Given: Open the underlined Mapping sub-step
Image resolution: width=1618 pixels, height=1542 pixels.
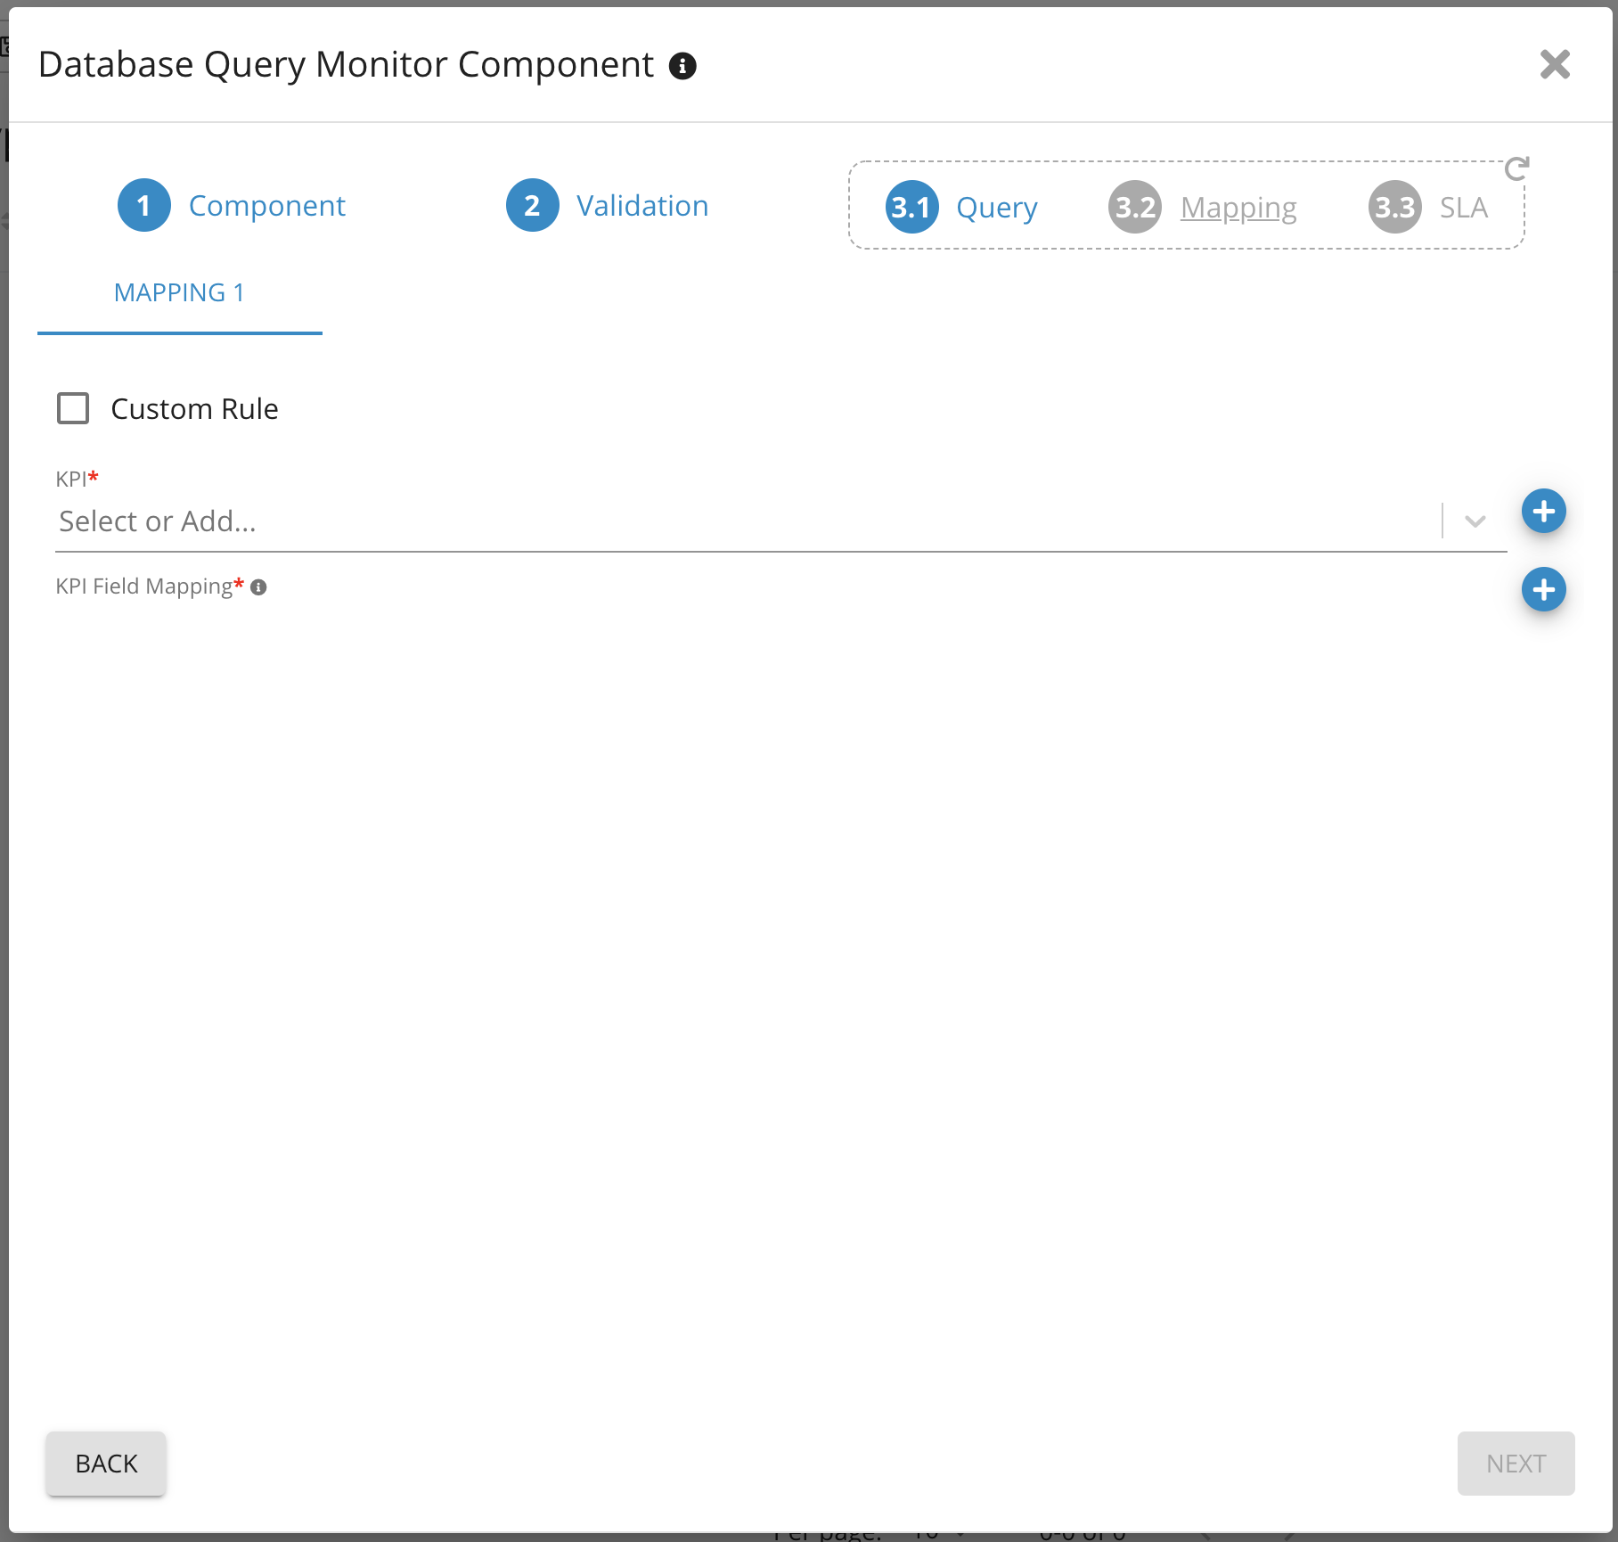Looking at the screenshot, I should [x=1238, y=208].
